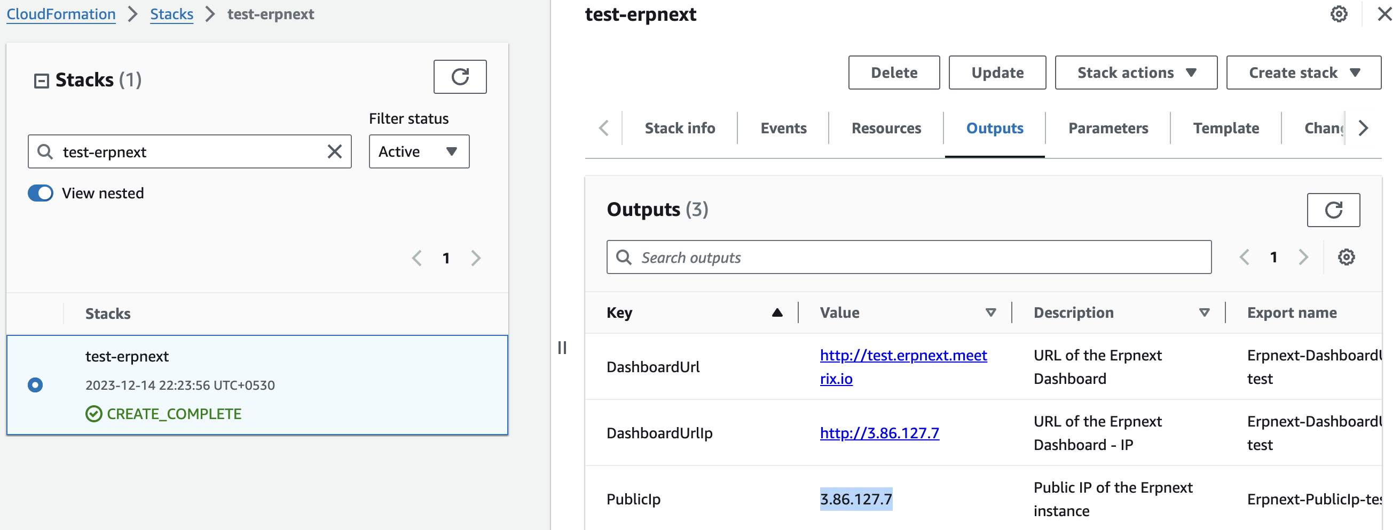Expand the Create stack dropdown
Image resolution: width=1400 pixels, height=530 pixels.
click(1303, 73)
